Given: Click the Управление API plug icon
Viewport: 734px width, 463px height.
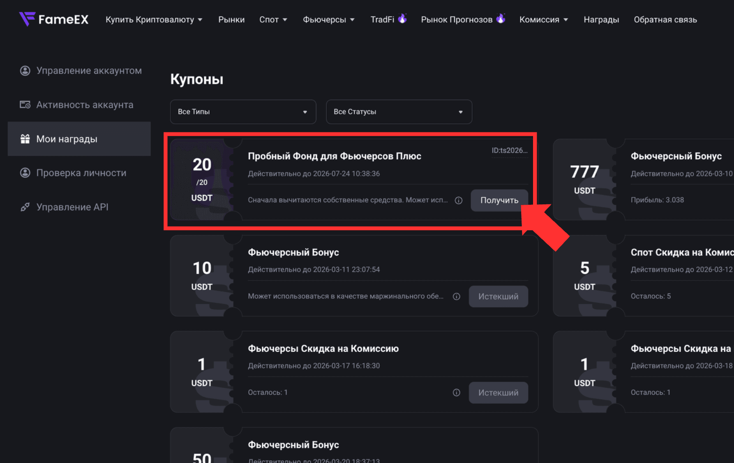Looking at the screenshot, I should pyautogui.click(x=25, y=207).
